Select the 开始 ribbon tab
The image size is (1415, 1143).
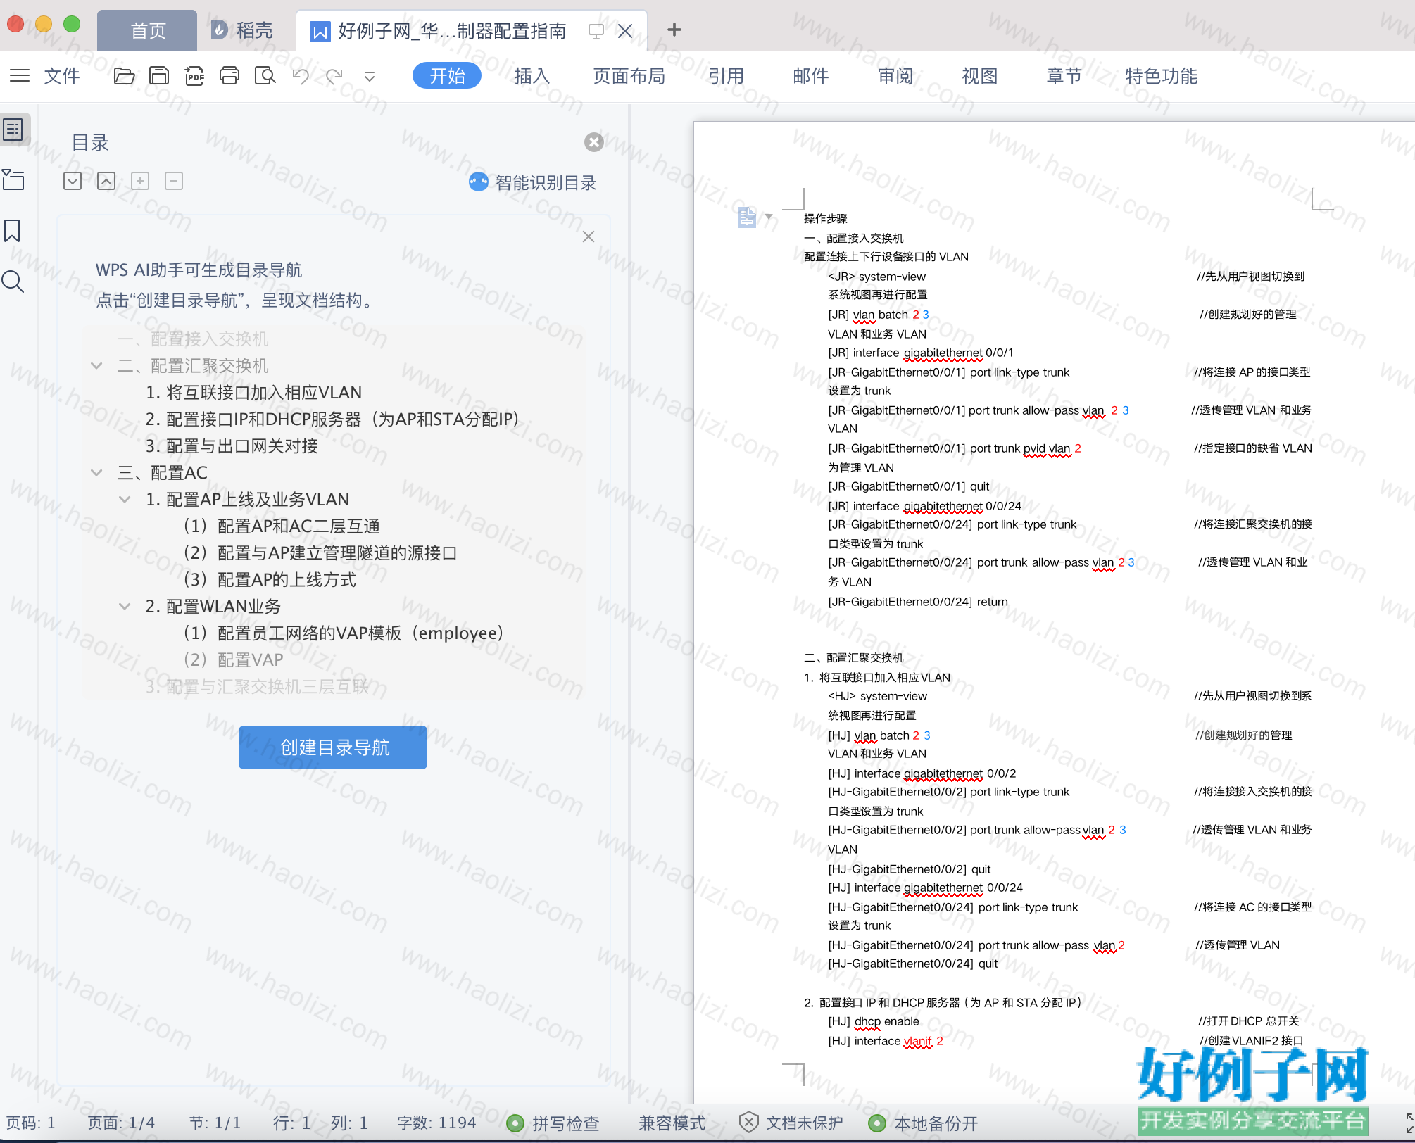pyautogui.click(x=447, y=75)
